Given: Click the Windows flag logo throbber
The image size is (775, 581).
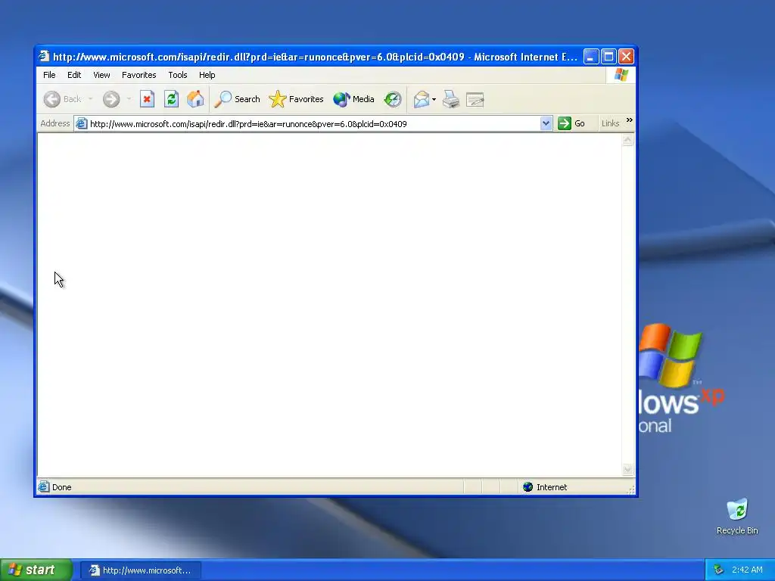Looking at the screenshot, I should pos(621,75).
